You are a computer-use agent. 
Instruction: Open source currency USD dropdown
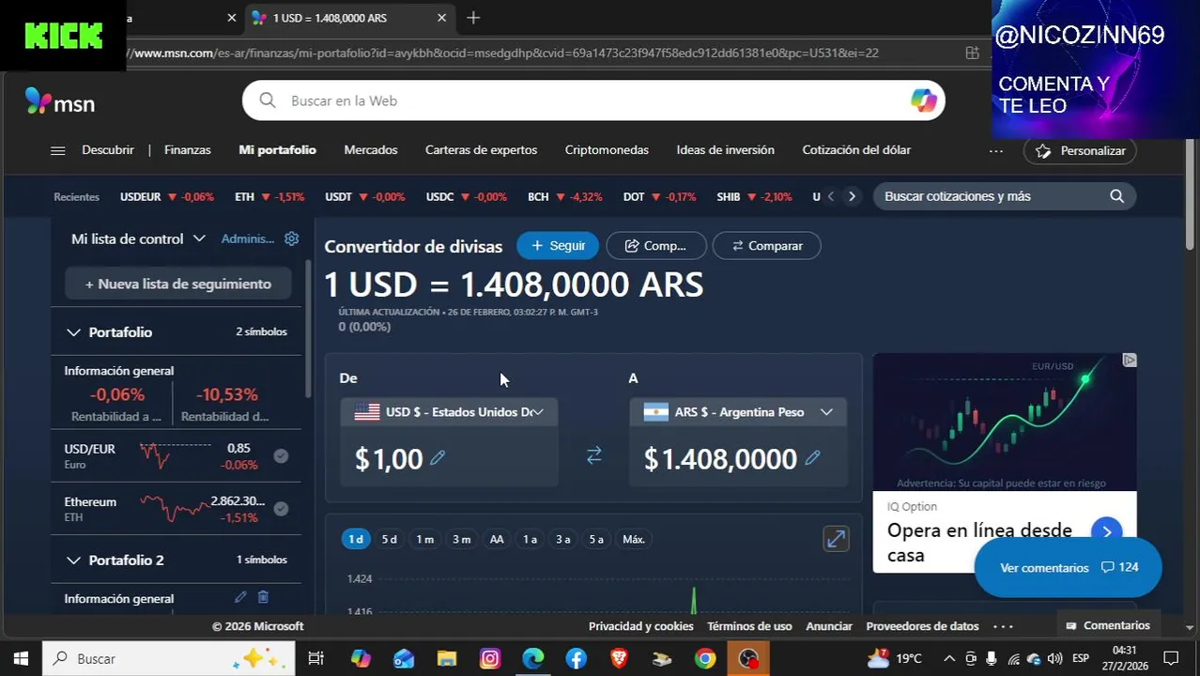tap(449, 412)
